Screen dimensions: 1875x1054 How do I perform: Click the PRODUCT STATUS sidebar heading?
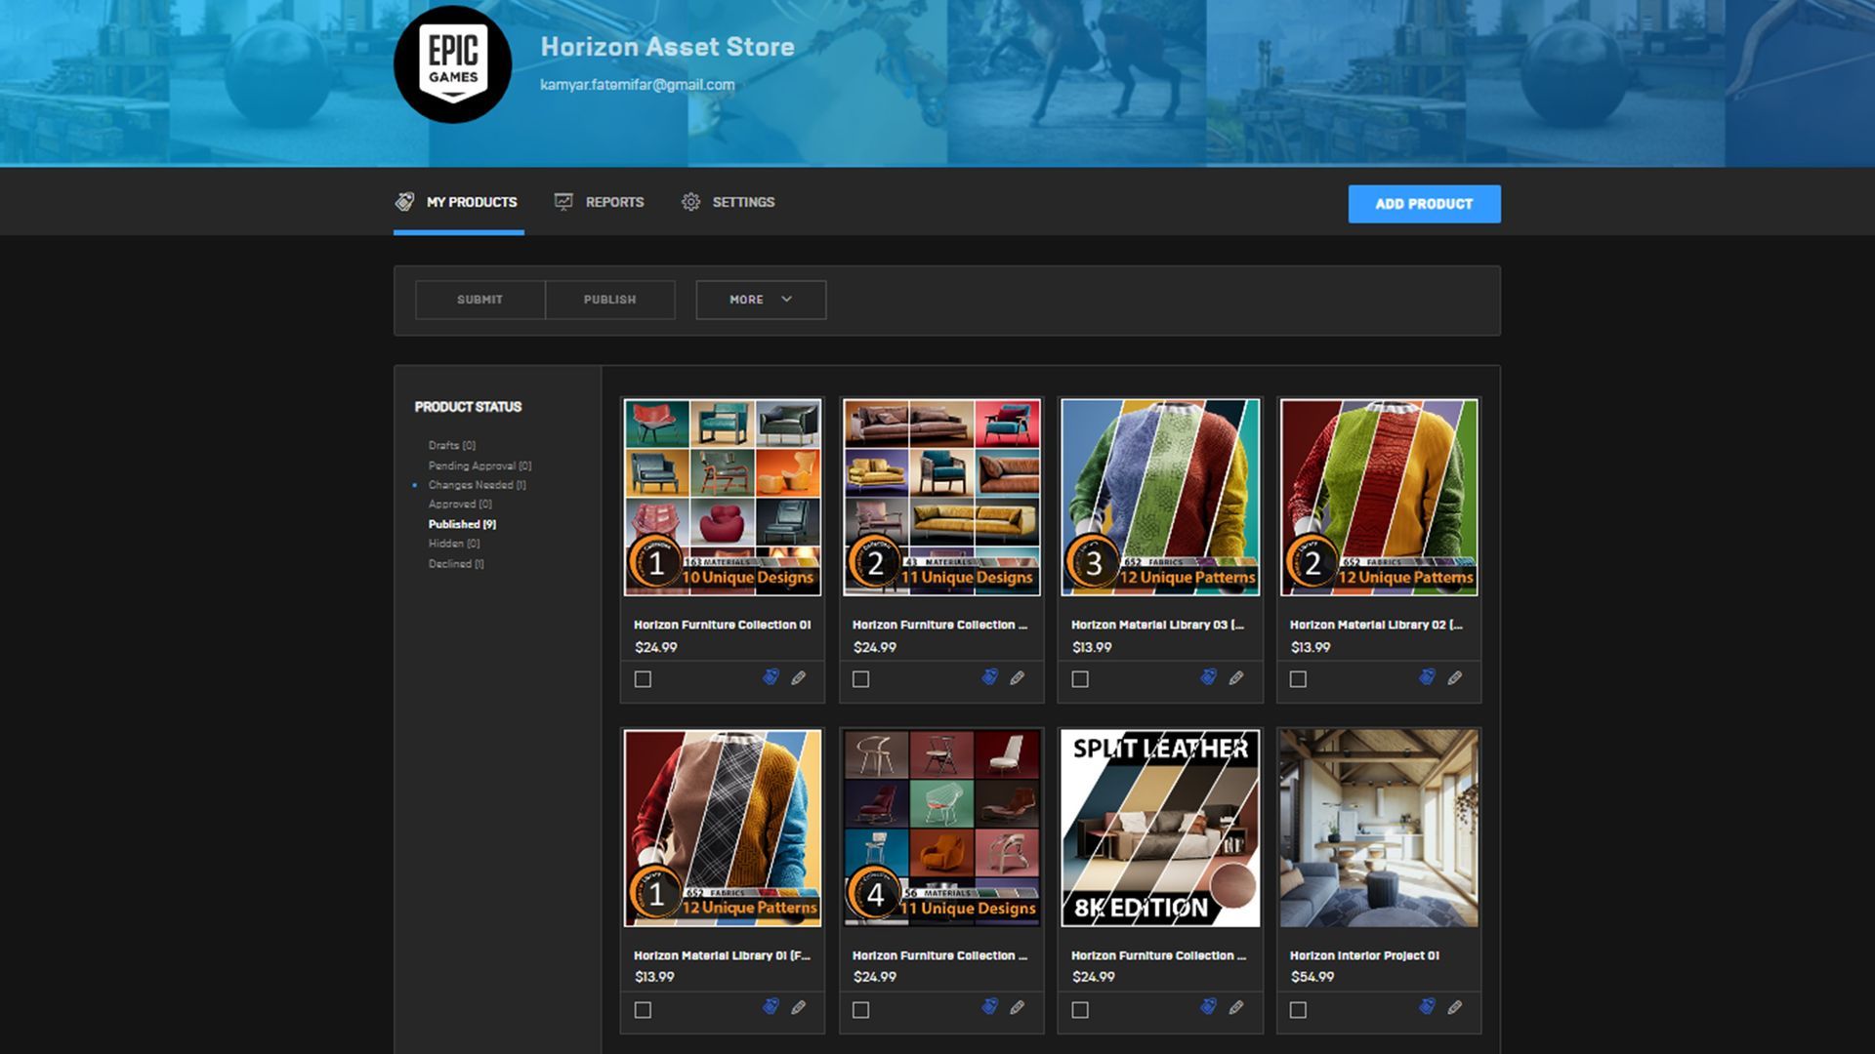pos(468,407)
